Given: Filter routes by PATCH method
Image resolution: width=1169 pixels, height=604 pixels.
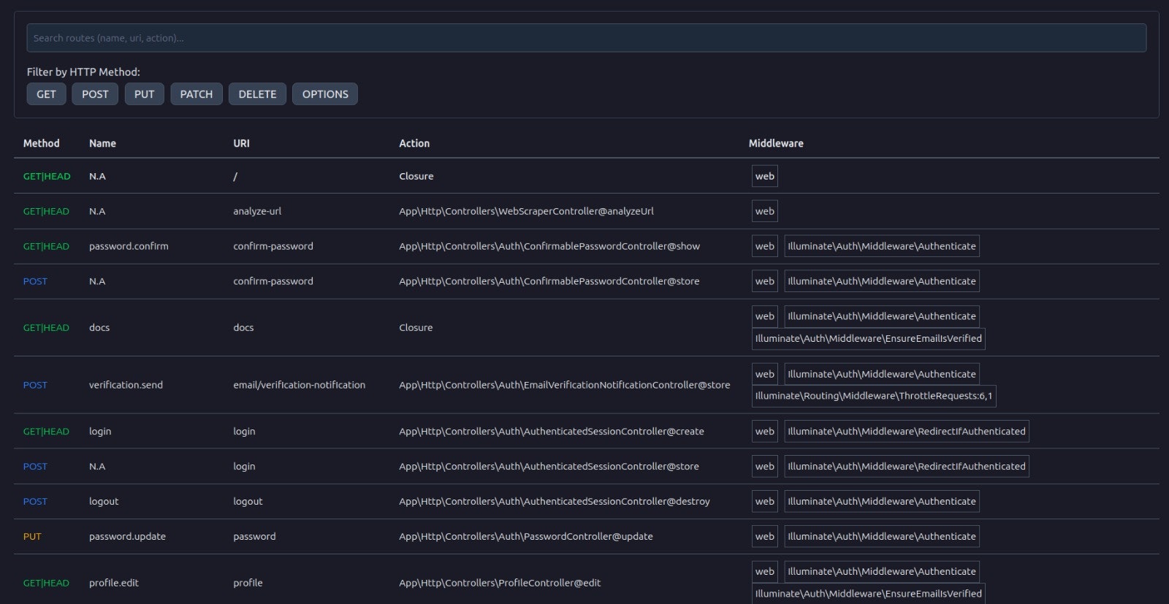Looking at the screenshot, I should coord(197,94).
